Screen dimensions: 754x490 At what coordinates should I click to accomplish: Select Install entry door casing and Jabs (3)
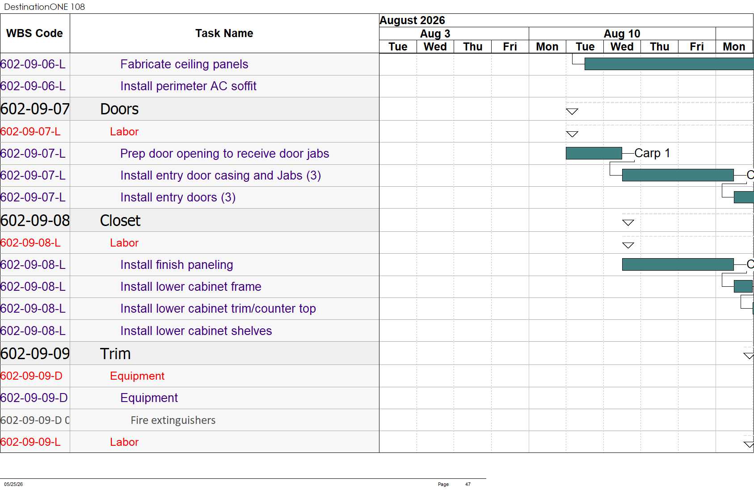[x=220, y=176]
